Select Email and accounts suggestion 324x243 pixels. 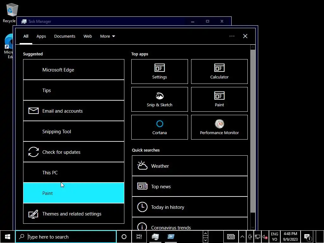74,111
